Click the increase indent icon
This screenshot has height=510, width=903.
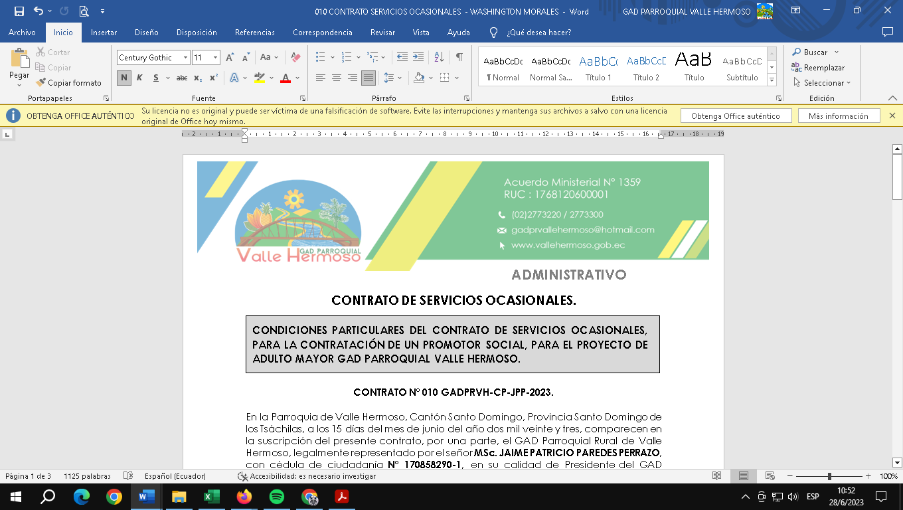click(x=418, y=58)
